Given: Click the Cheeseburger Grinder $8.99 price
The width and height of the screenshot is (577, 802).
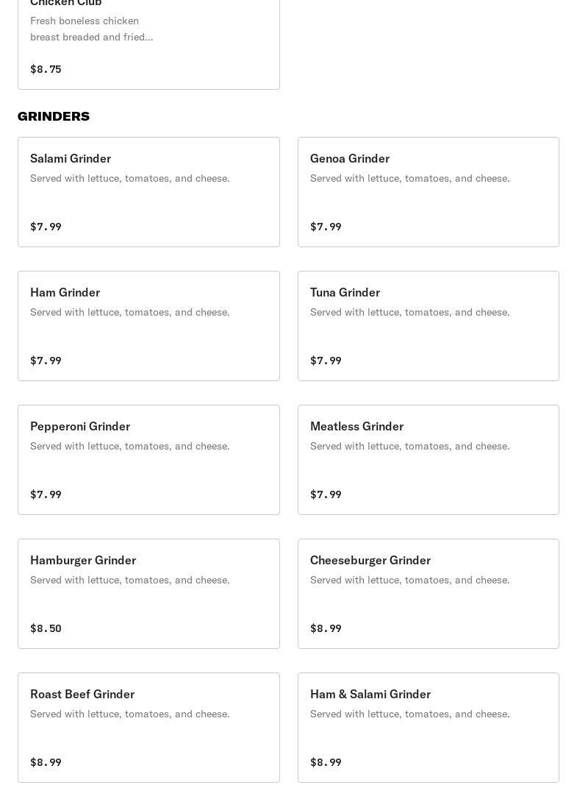Looking at the screenshot, I should coord(326,628).
